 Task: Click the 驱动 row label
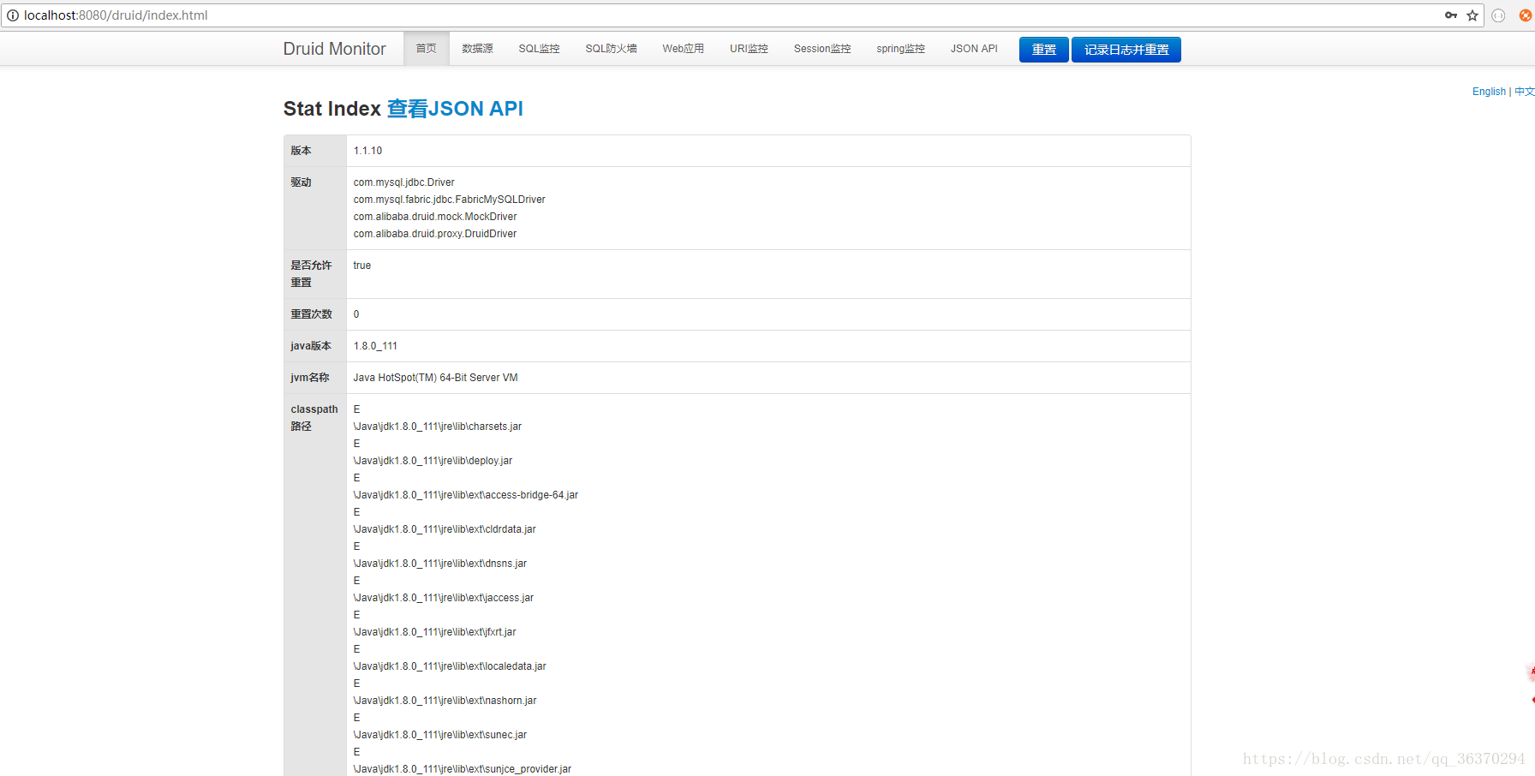click(301, 182)
